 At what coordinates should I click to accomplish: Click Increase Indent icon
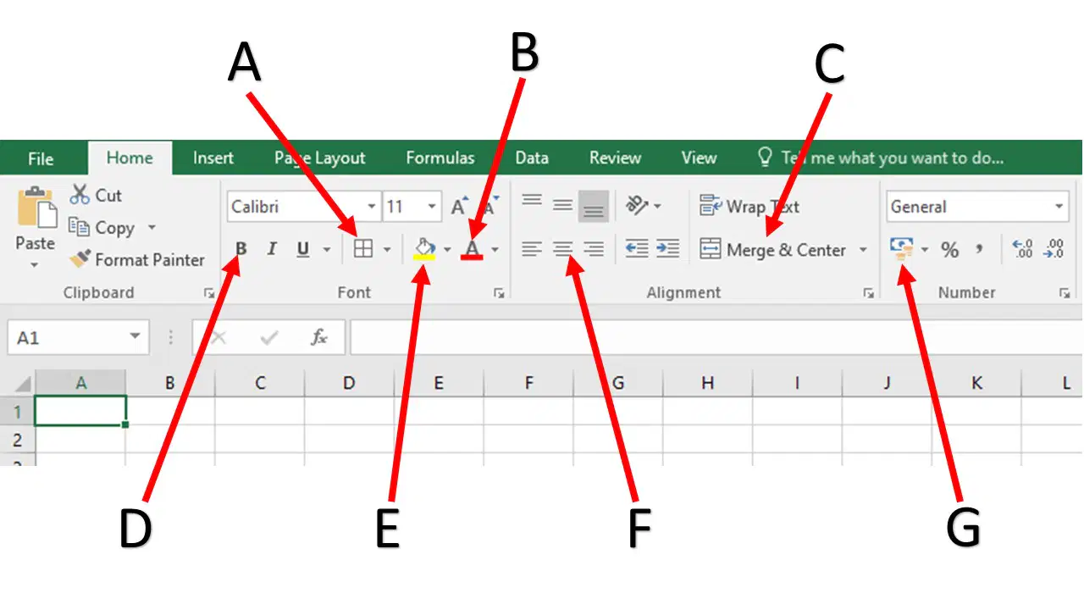click(668, 249)
